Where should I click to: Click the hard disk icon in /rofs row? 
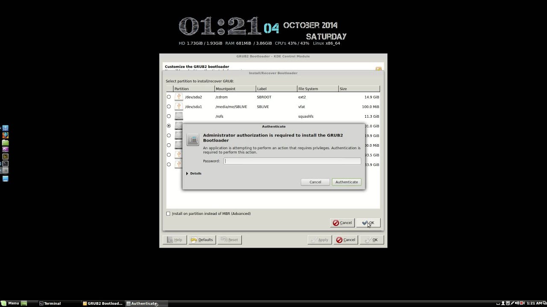pos(179,116)
